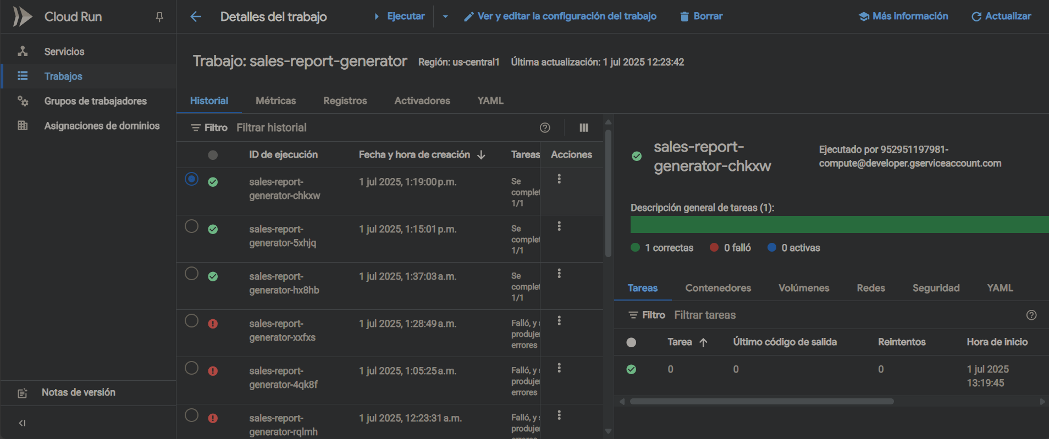This screenshot has height=439, width=1049.
Task: Sort by Fecha y hora de creación
Action: click(422, 155)
